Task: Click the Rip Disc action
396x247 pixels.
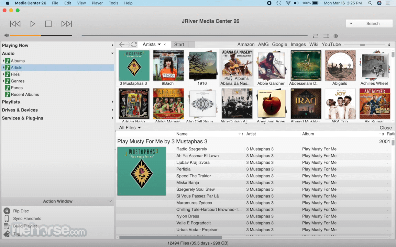Action: click(21, 211)
